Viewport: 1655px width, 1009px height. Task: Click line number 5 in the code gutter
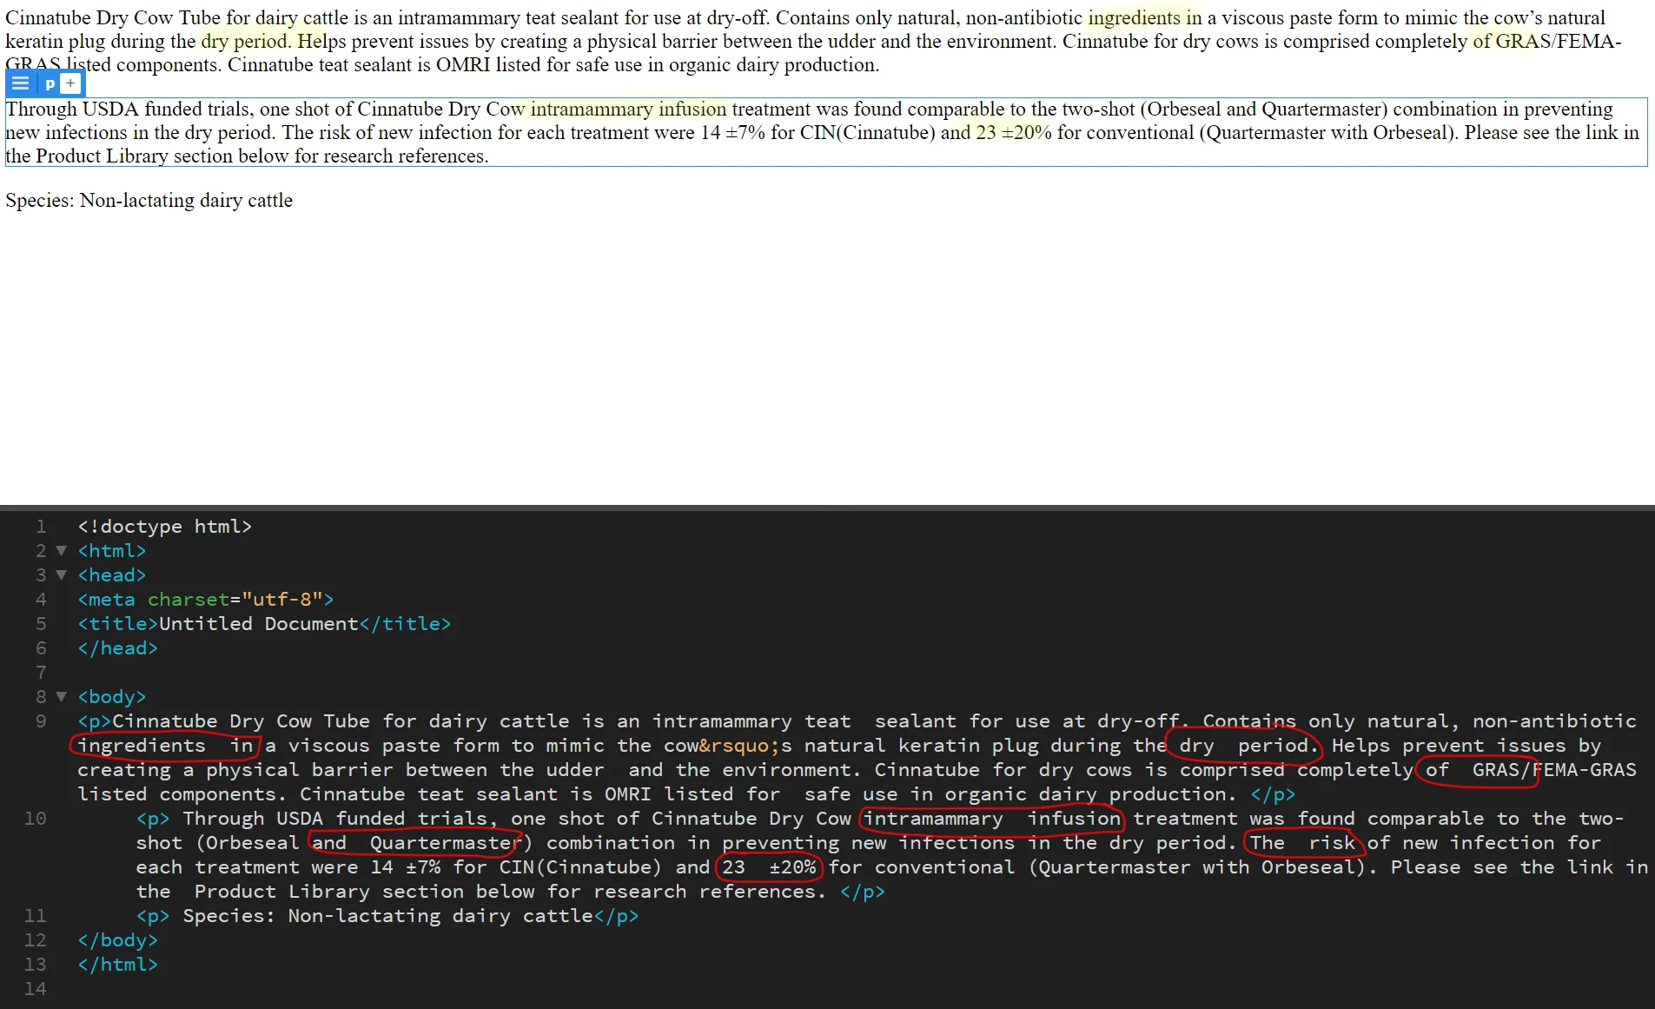click(41, 623)
